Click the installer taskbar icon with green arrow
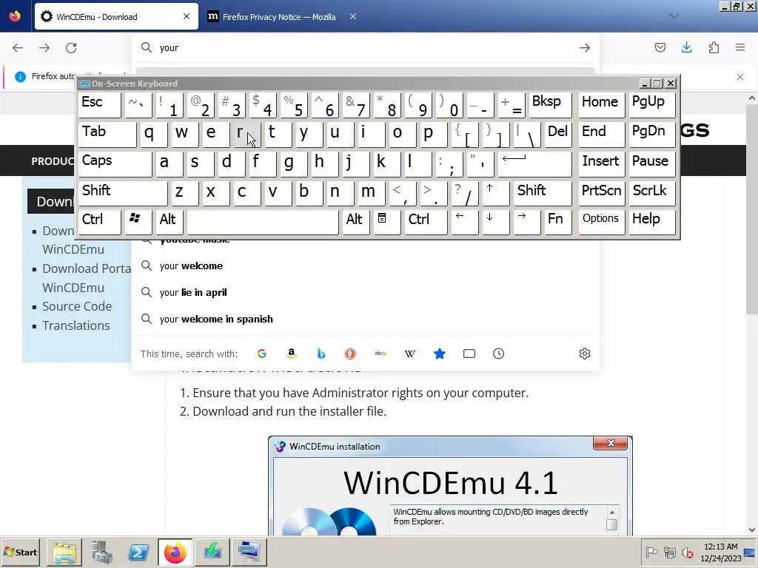The width and height of the screenshot is (758, 568). pos(212,552)
